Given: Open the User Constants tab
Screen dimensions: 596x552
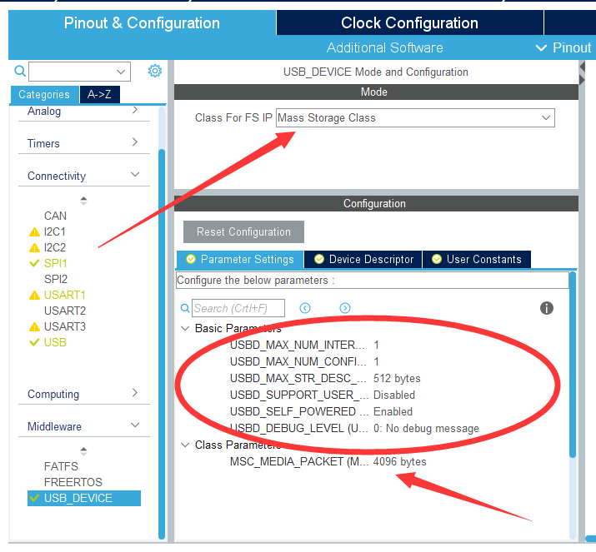Looking at the screenshot, I should [x=477, y=259].
